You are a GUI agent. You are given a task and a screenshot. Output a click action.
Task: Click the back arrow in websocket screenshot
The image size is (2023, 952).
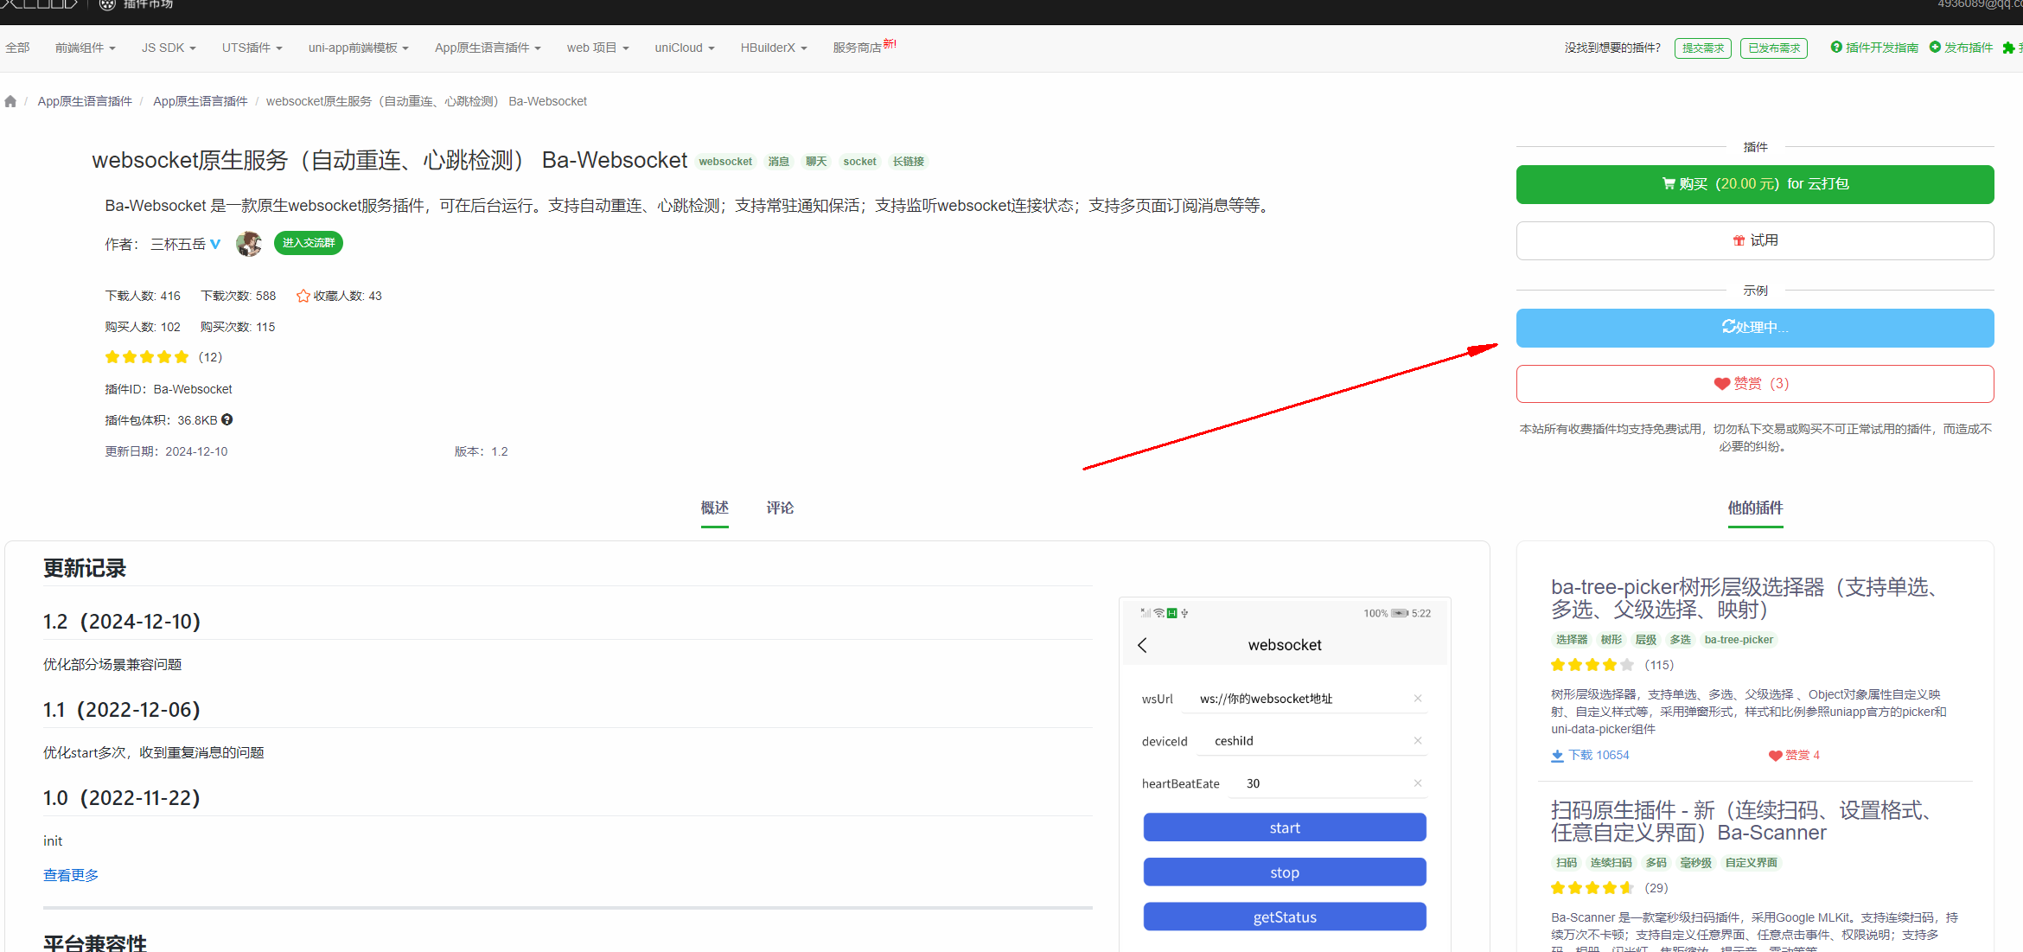(1143, 645)
